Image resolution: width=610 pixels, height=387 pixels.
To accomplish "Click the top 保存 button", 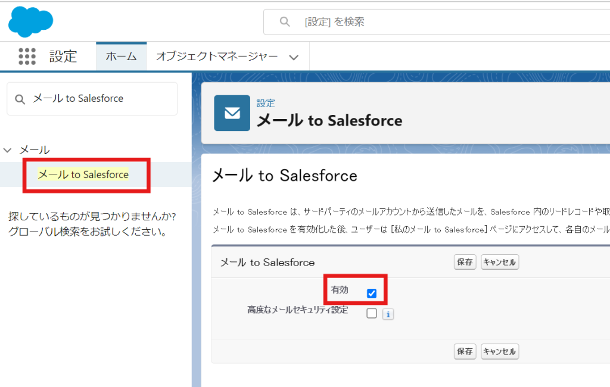I will 464,262.
